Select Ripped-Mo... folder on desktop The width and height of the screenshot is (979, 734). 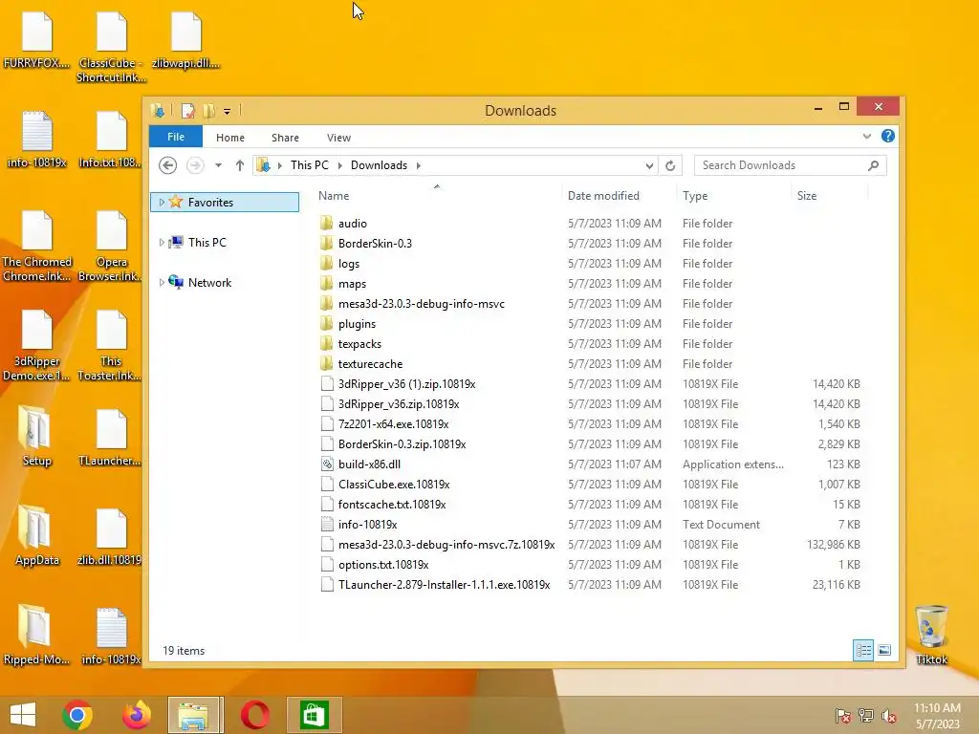point(36,635)
